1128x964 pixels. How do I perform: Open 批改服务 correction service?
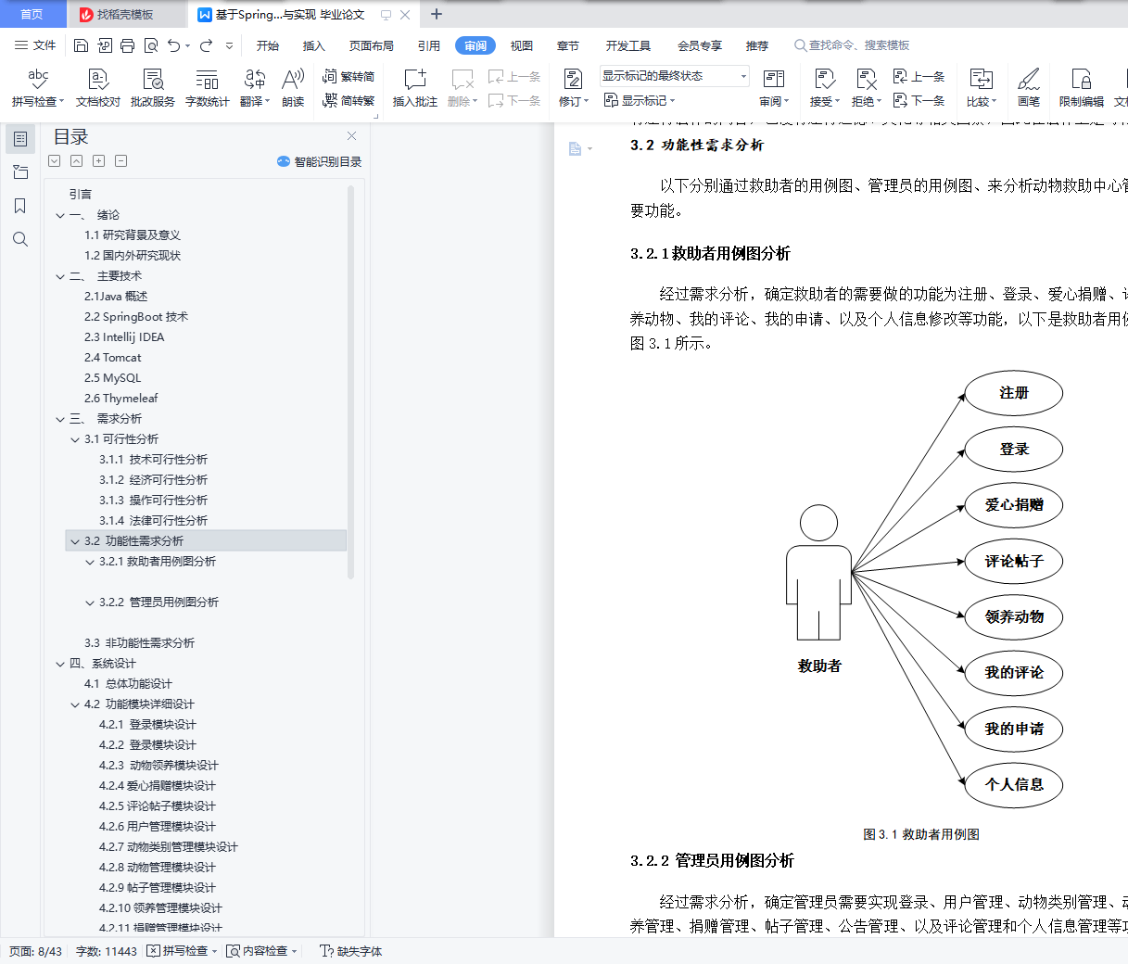pos(153,88)
